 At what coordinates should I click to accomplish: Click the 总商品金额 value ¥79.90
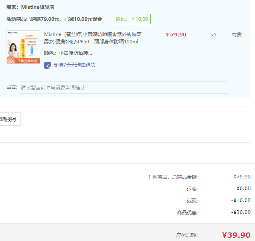242,177
